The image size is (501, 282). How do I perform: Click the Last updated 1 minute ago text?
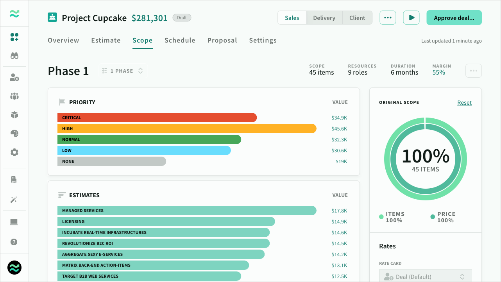(451, 41)
